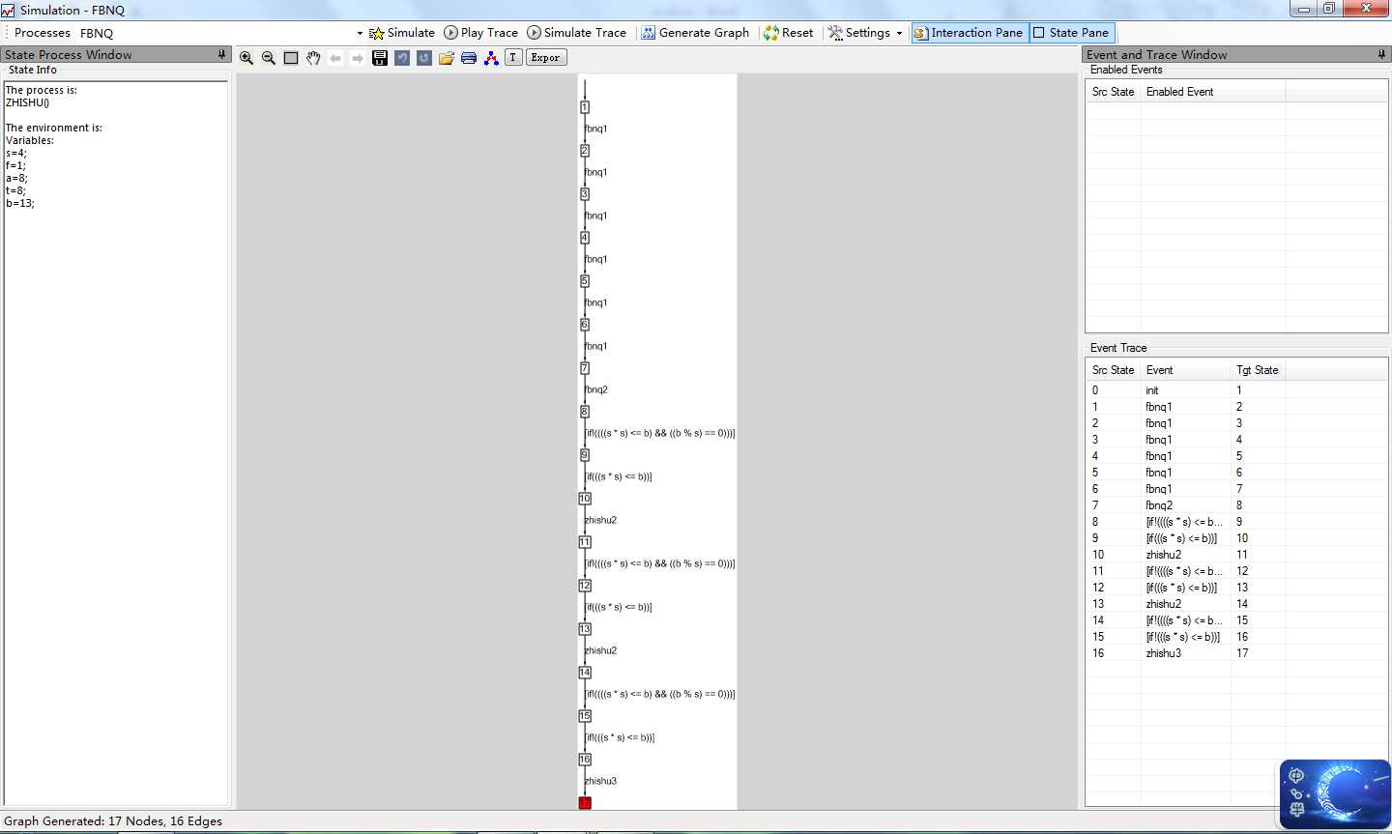Save the graph using floppy icon
Image resolution: width=1392 pixels, height=834 pixels.
pyautogui.click(x=380, y=58)
